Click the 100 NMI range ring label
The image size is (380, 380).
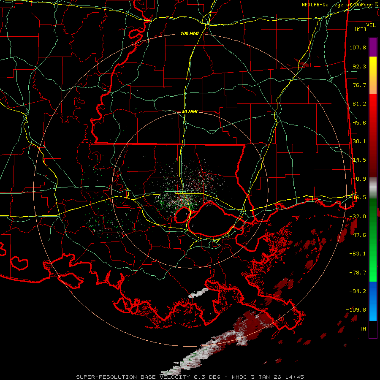coord(190,33)
